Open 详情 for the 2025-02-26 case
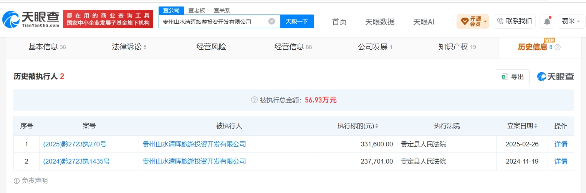This screenshot has height=193, width=586. coord(561,144)
